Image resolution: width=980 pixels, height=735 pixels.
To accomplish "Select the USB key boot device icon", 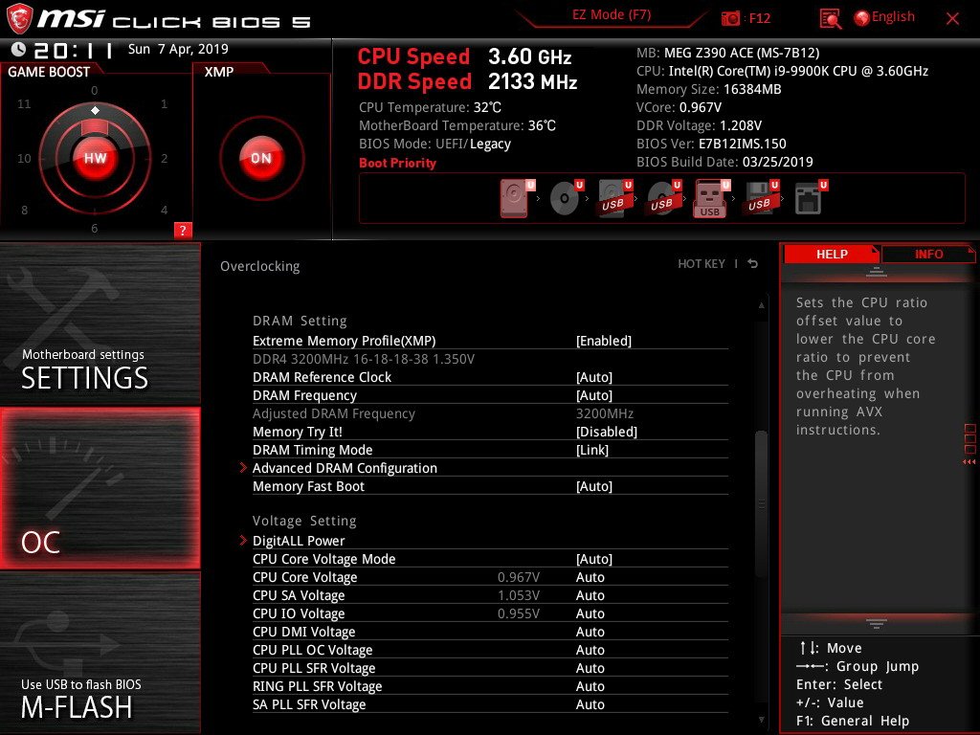I will click(x=712, y=198).
